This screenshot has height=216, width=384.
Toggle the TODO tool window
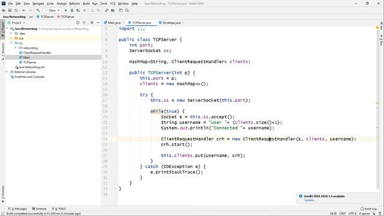pyautogui.click(x=59, y=209)
